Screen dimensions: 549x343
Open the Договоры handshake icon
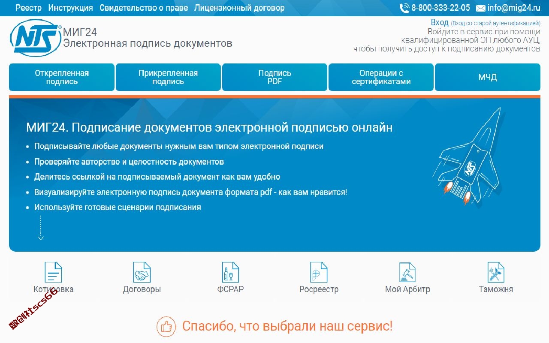tap(142, 272)
